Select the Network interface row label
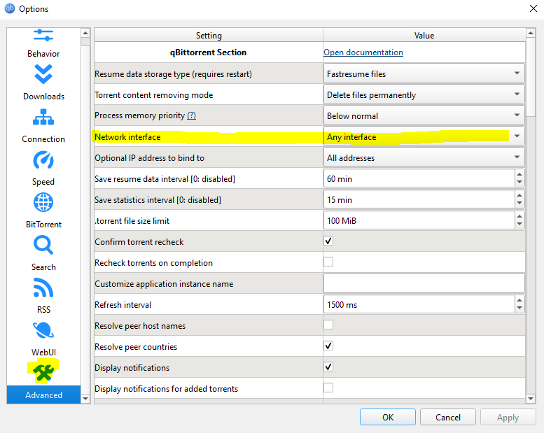The width and height of the screenshot is (544, 433). [x=127, y=137]
